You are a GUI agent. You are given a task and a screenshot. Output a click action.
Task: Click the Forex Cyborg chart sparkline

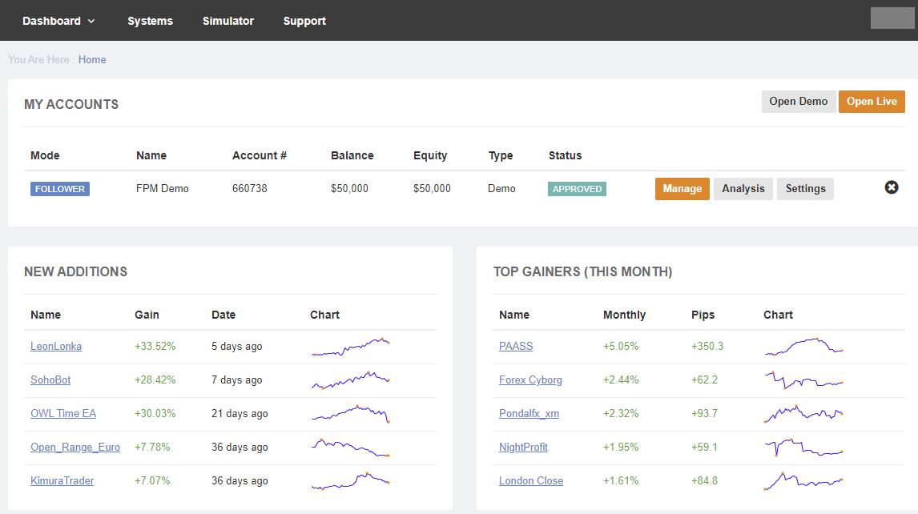(803, 380)
